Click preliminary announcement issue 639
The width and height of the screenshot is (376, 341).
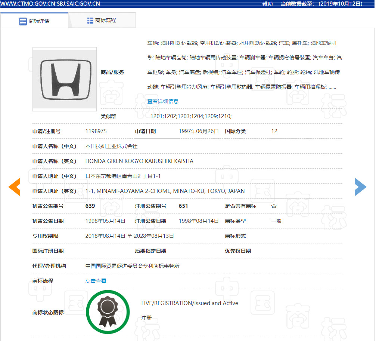[x=90, y=206]
